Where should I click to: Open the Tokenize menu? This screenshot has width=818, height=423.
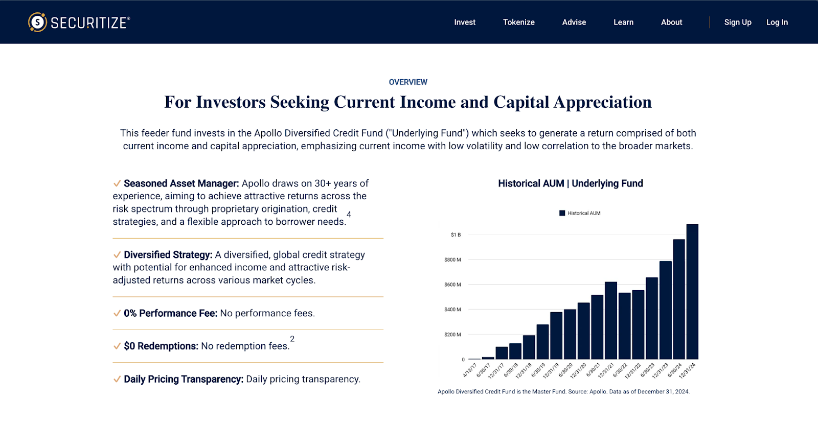pyautogui.click(x=519, y=22)
